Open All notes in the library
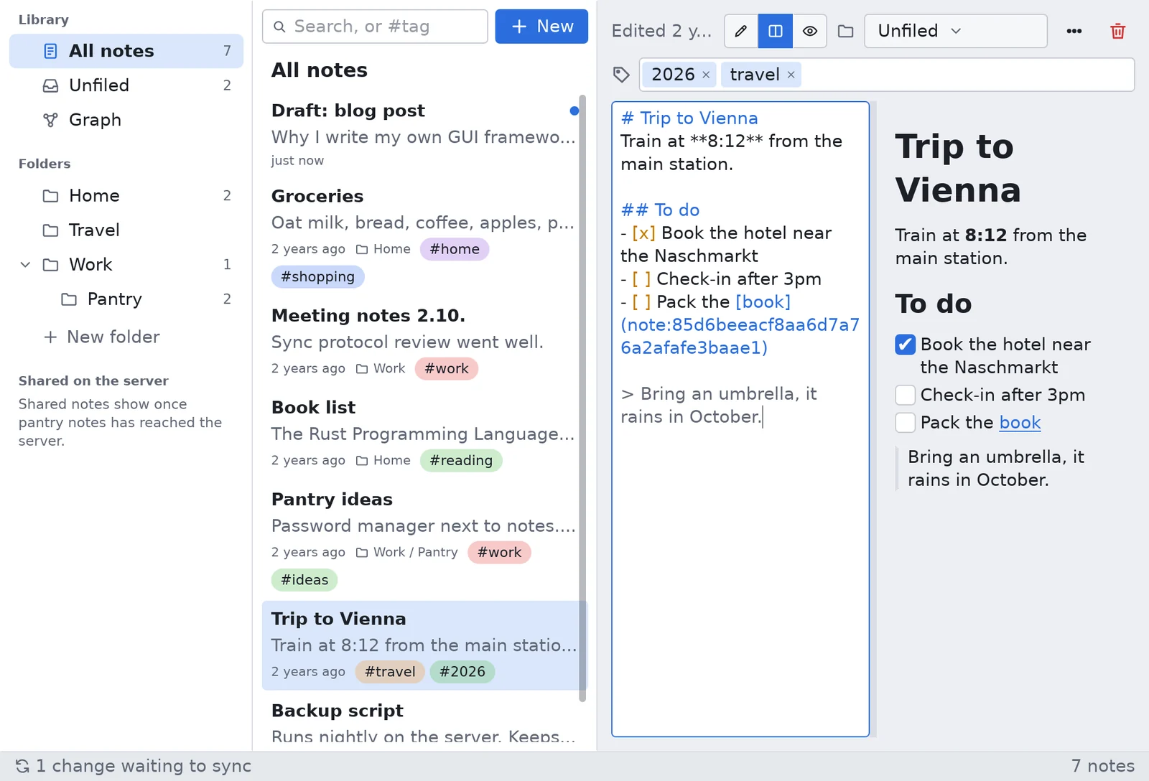This screenshot has height=781, width=1149. 126,51
